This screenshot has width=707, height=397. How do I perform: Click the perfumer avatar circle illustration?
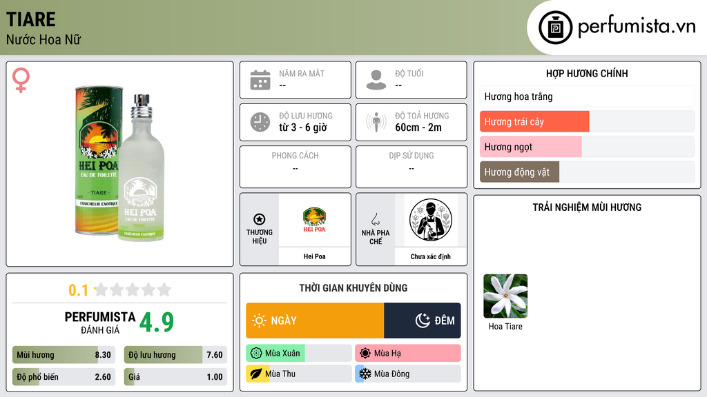pos(431,220)
